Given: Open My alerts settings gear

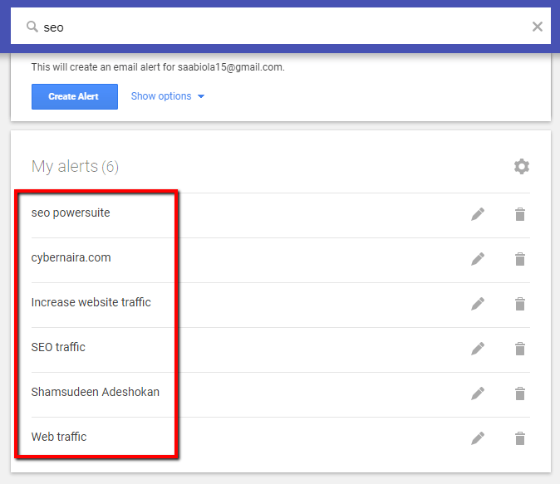Looking at the screenshot, I should click(521, 167).
